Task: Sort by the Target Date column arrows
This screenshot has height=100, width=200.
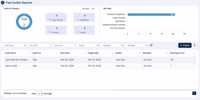Action: click(x=112, y=53)
